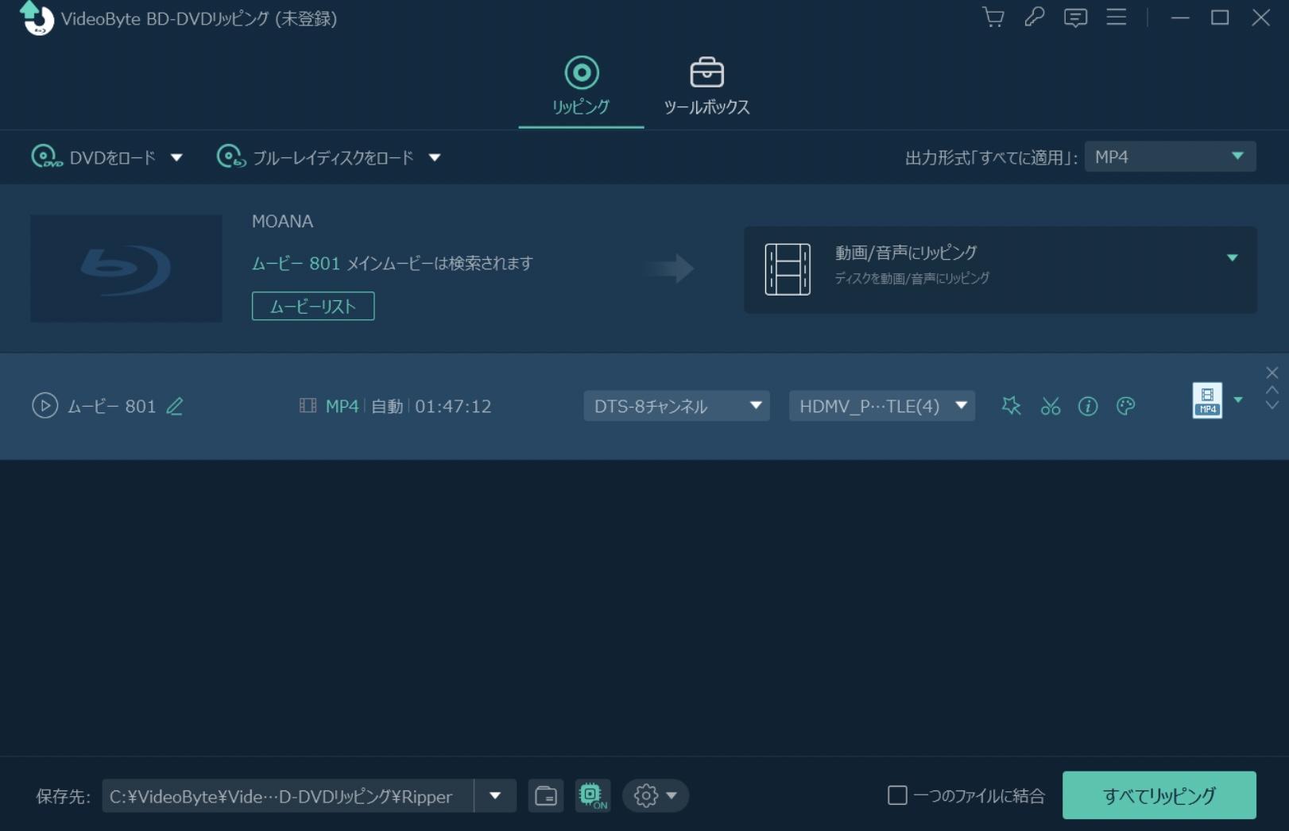
Task: Remove ムービー 801 row with X
Action: coord(1272,373)
